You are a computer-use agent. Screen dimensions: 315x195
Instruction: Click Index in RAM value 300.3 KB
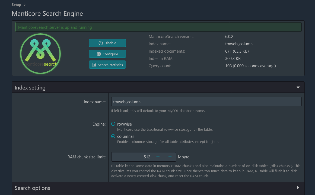tap(233, 59)
